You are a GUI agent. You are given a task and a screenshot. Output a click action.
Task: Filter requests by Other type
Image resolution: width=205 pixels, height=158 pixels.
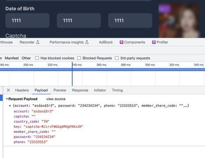pyautogui.click(x=26, y=58)
